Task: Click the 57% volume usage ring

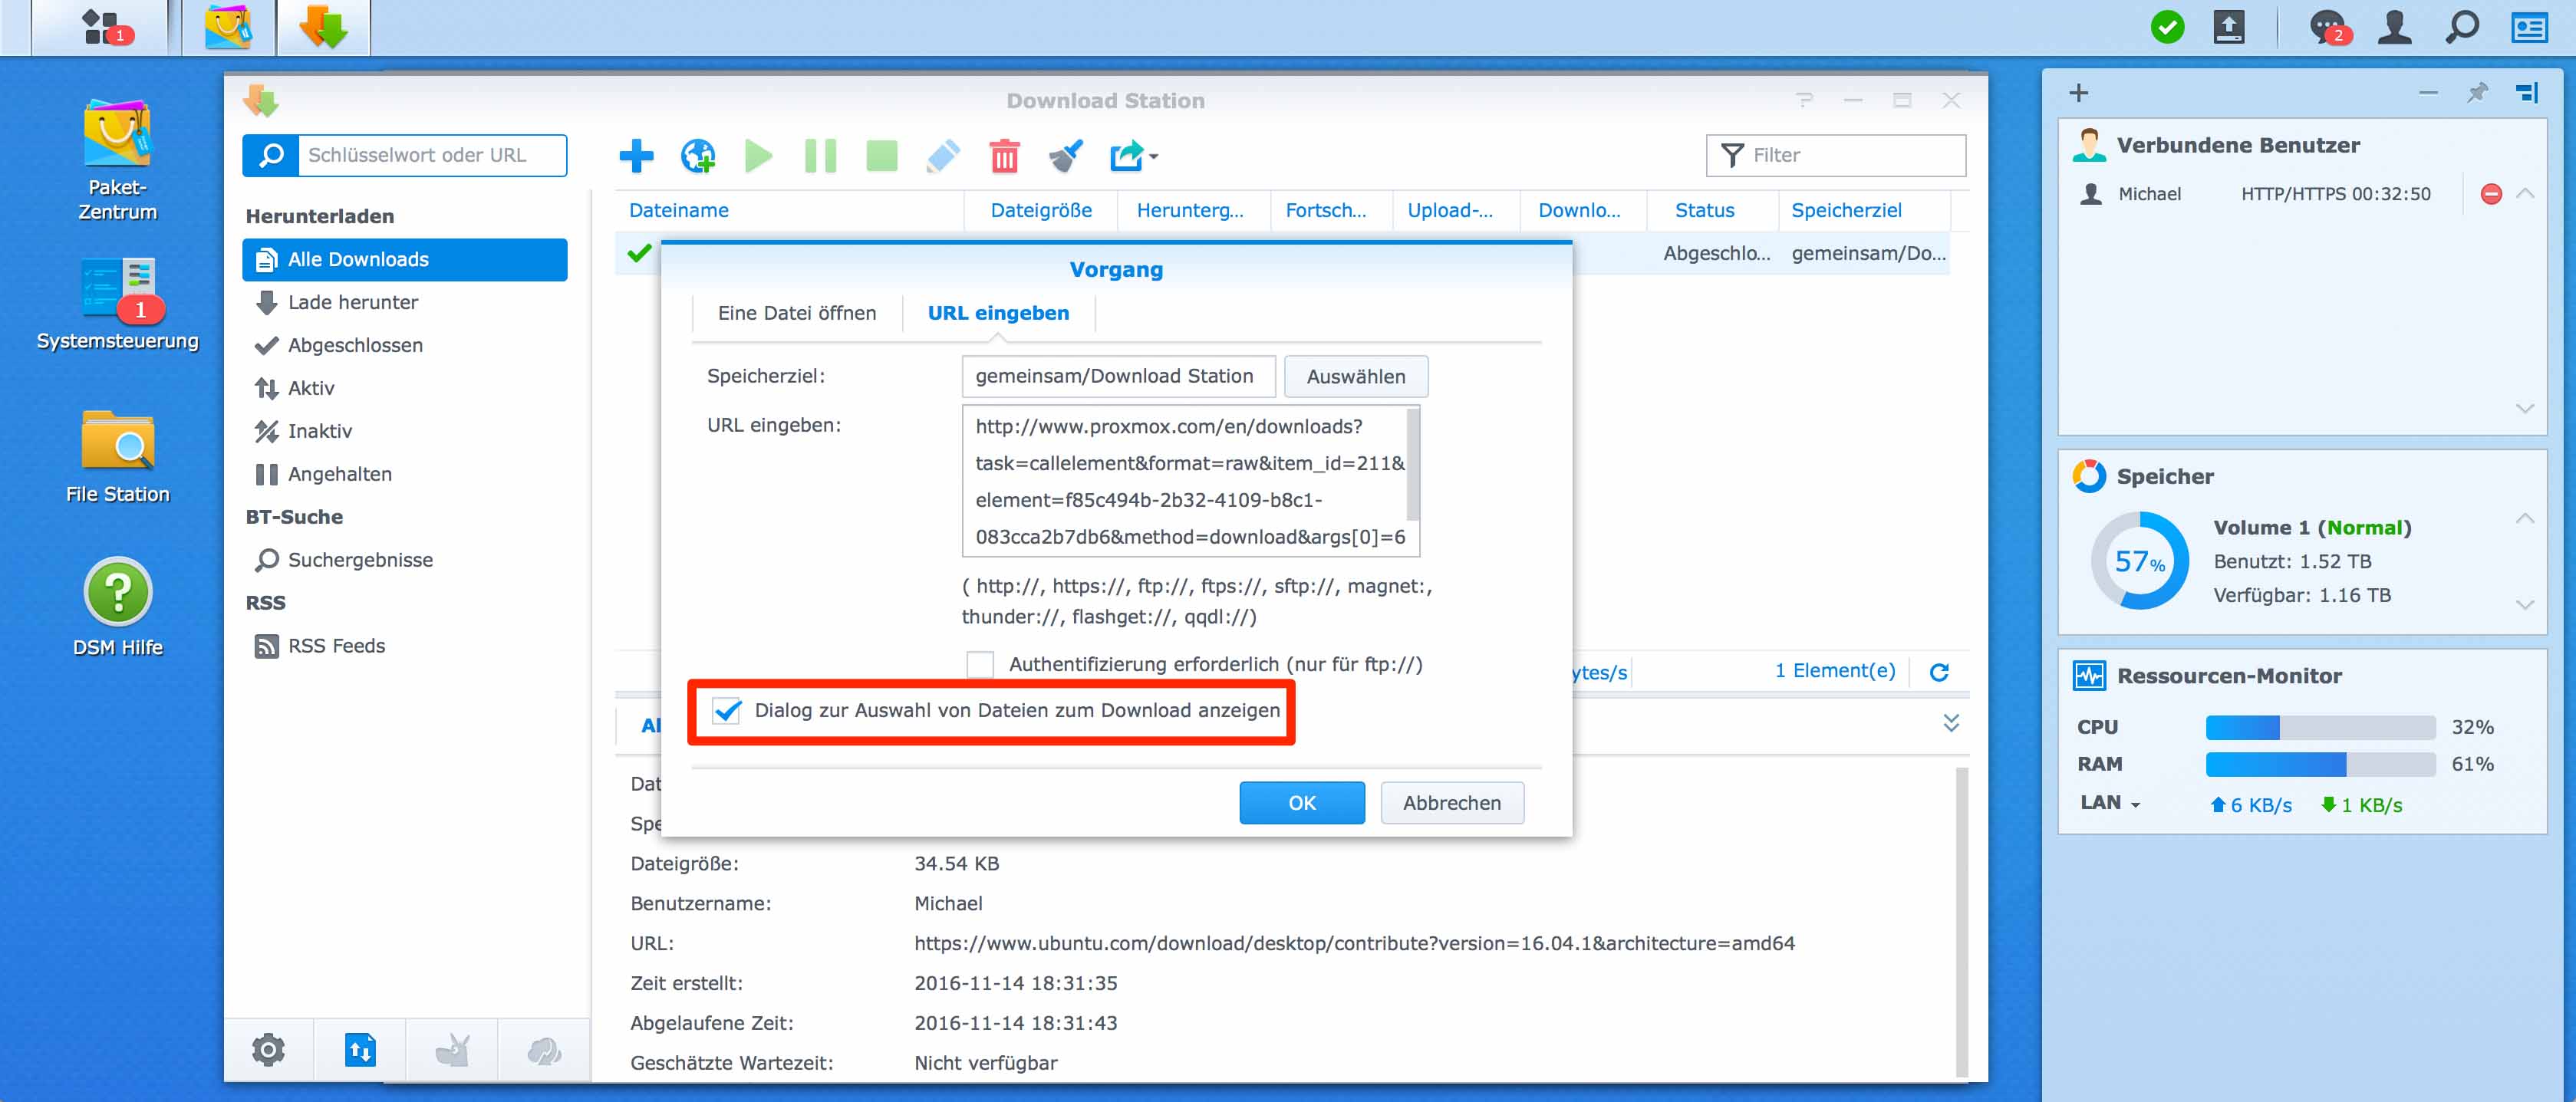Action: coord(2139,561)
